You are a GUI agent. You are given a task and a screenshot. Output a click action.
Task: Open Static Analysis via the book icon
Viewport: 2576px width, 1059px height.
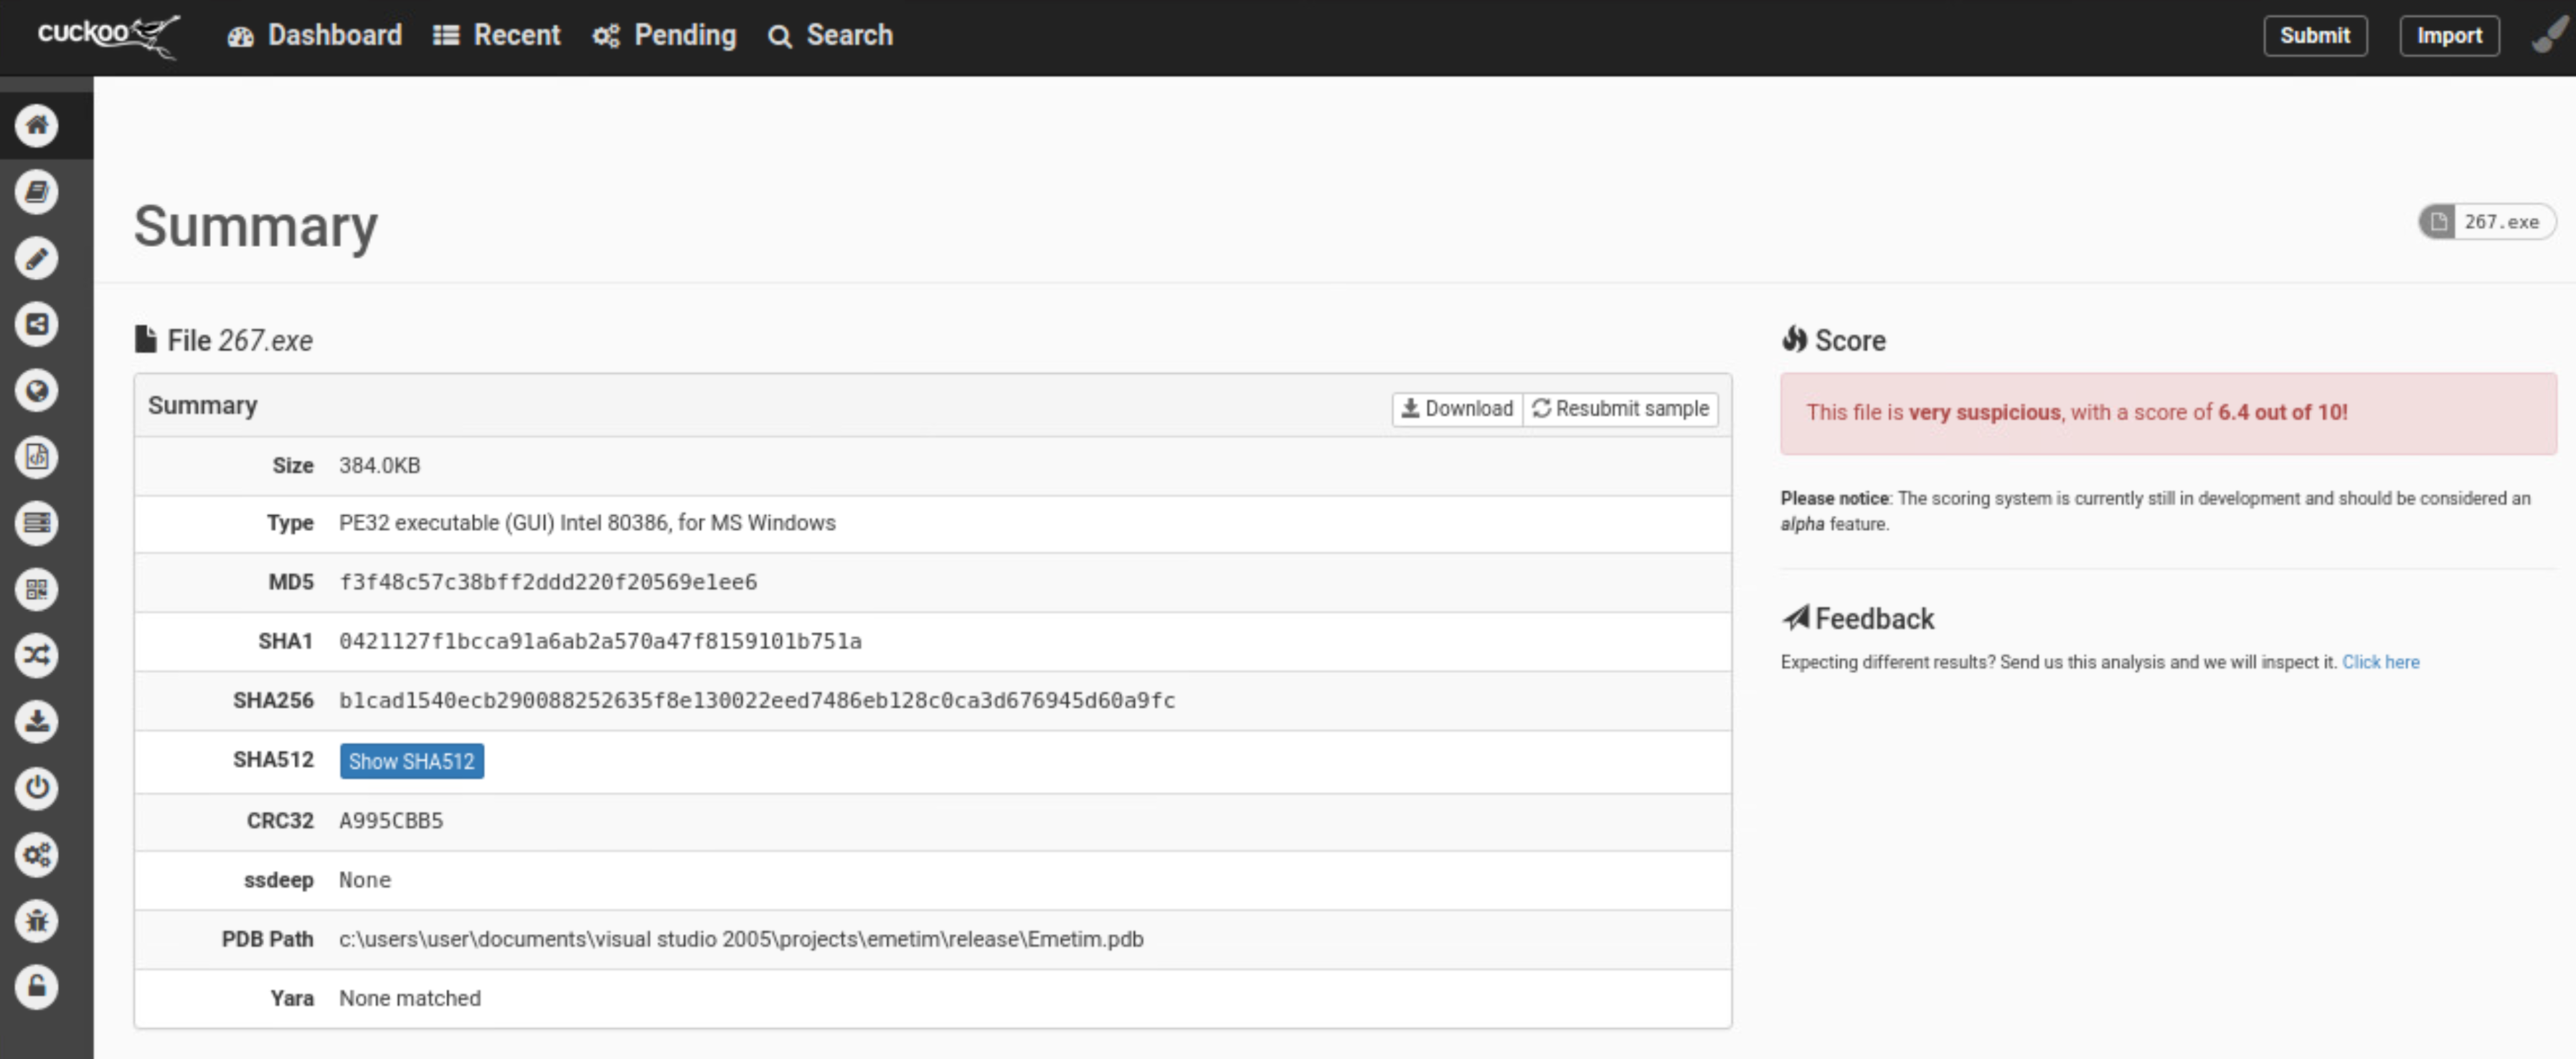(37, 192)
